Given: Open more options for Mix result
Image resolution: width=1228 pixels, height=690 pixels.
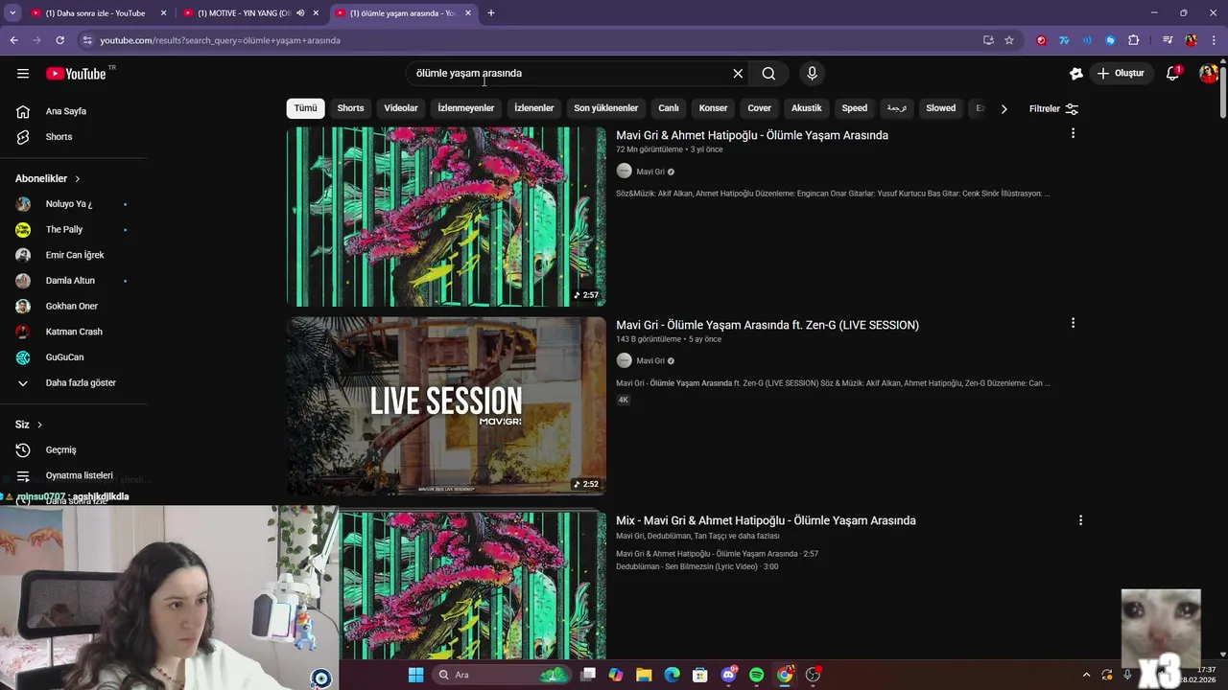Looking at the screenshot, I should (x=1080, y=520).
